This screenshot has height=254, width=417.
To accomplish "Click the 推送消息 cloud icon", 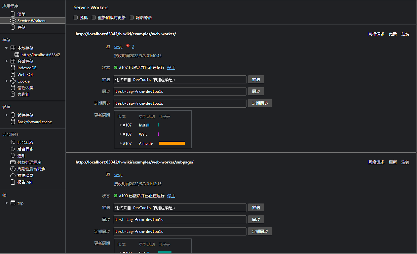I will pos(13,175).
